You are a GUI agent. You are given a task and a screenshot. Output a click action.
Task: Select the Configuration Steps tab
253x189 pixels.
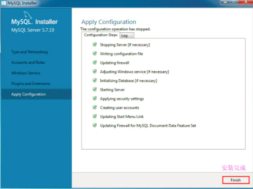click(101, 35)
